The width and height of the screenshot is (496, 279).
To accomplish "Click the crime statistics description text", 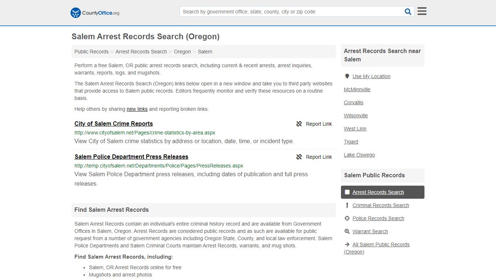I will pos(184,141).
